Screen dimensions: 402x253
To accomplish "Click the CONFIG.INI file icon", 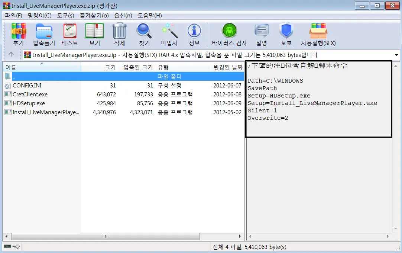I will pyautogui.click(x=8, y=86).
